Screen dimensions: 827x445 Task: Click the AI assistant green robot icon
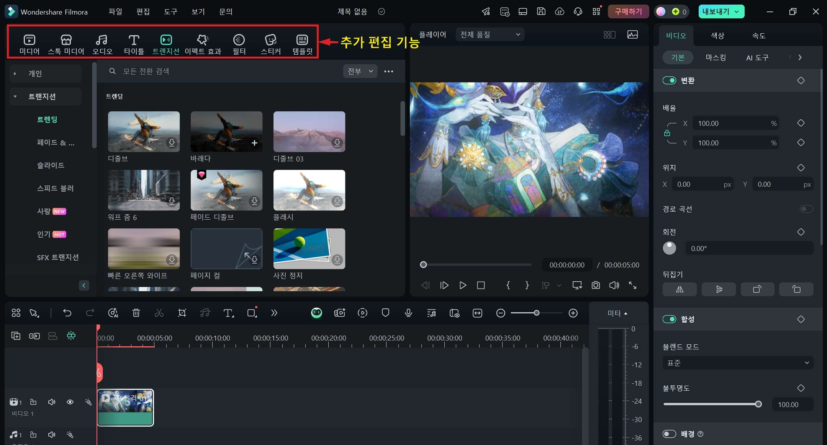(316, 313)
